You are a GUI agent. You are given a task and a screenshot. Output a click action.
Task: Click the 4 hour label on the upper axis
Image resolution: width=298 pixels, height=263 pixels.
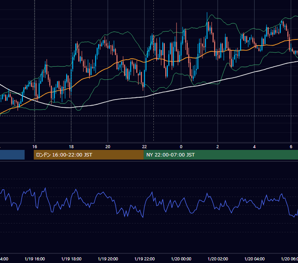(x=254, y=147)
